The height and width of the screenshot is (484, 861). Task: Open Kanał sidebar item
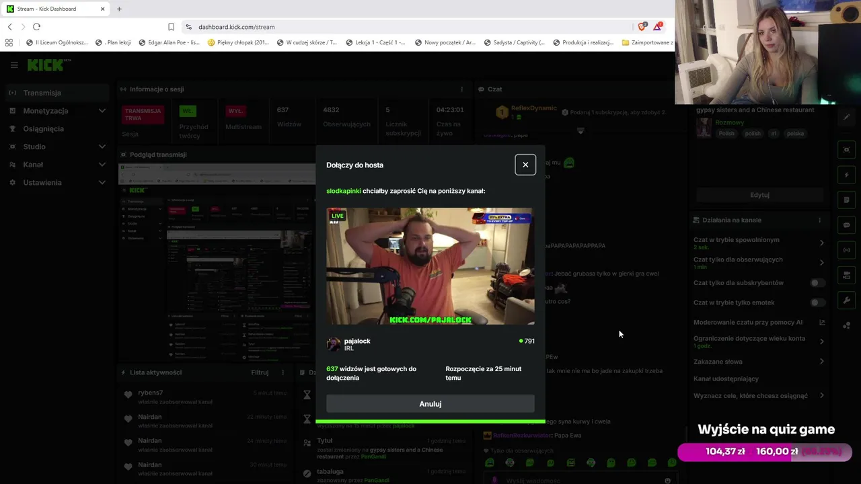click(x=33, y=165)
